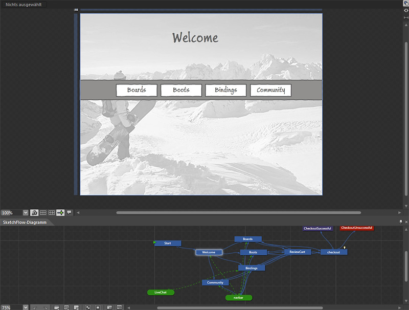
Task: Toggle snapping to snaplines icon
Action: (61, 213)
